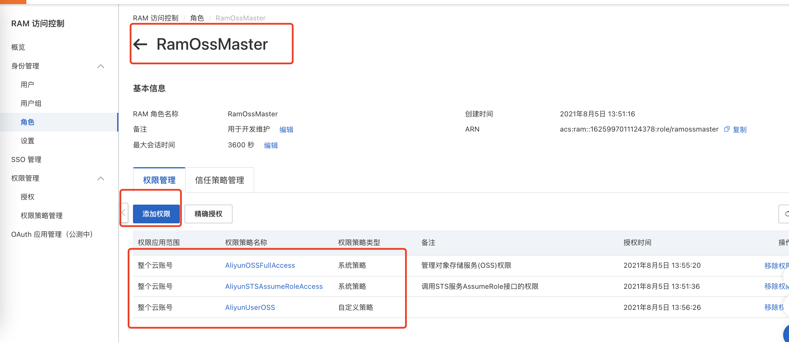Click the back arrow beside RamOssMaster title
Screen dimensions: 789x342
141,44
